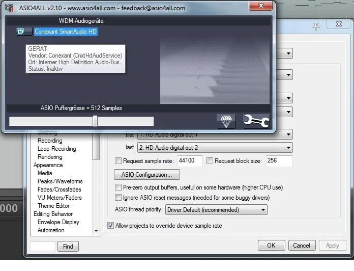Click the Find button

[x=68, y=246]
